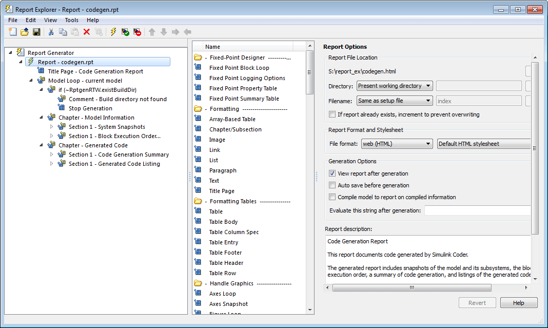Click the activate component green check icon
The image size is (548, 328).
[125, 32]
